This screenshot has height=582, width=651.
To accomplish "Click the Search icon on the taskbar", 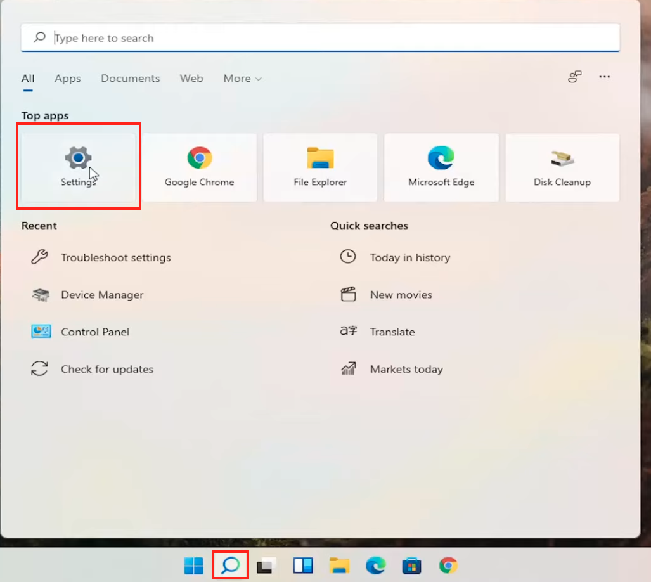I will [231, 566].
